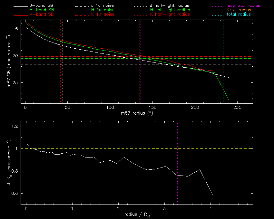This screenshot has width=274, height=219.
Task: Click the m87 radius x-axis title
Action: [x=137, y=113]
